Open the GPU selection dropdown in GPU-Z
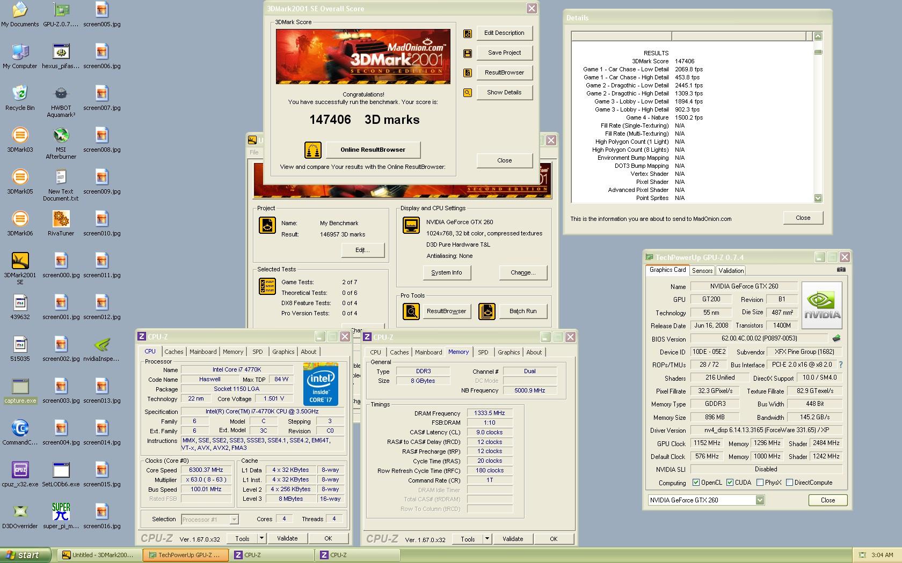The image size is (902, 563). (x=760, y=500)
